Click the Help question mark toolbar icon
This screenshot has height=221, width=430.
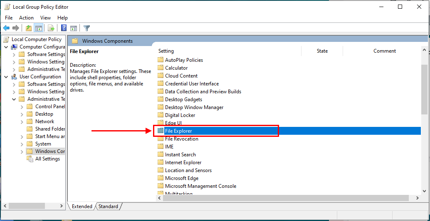(64, 28)
